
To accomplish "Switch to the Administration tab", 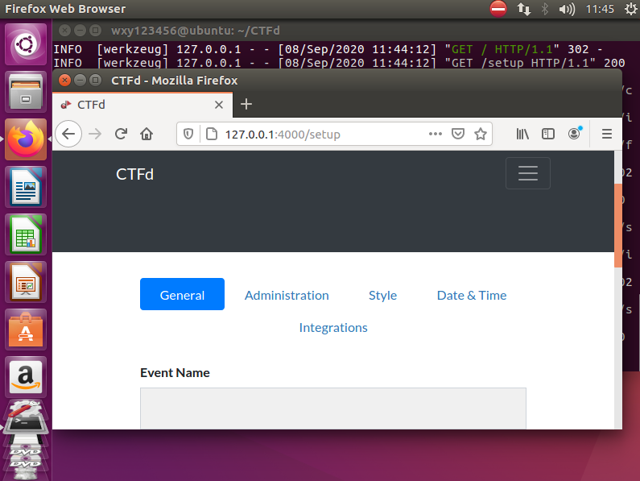I will pyautogui.click(x=287, y=295).
